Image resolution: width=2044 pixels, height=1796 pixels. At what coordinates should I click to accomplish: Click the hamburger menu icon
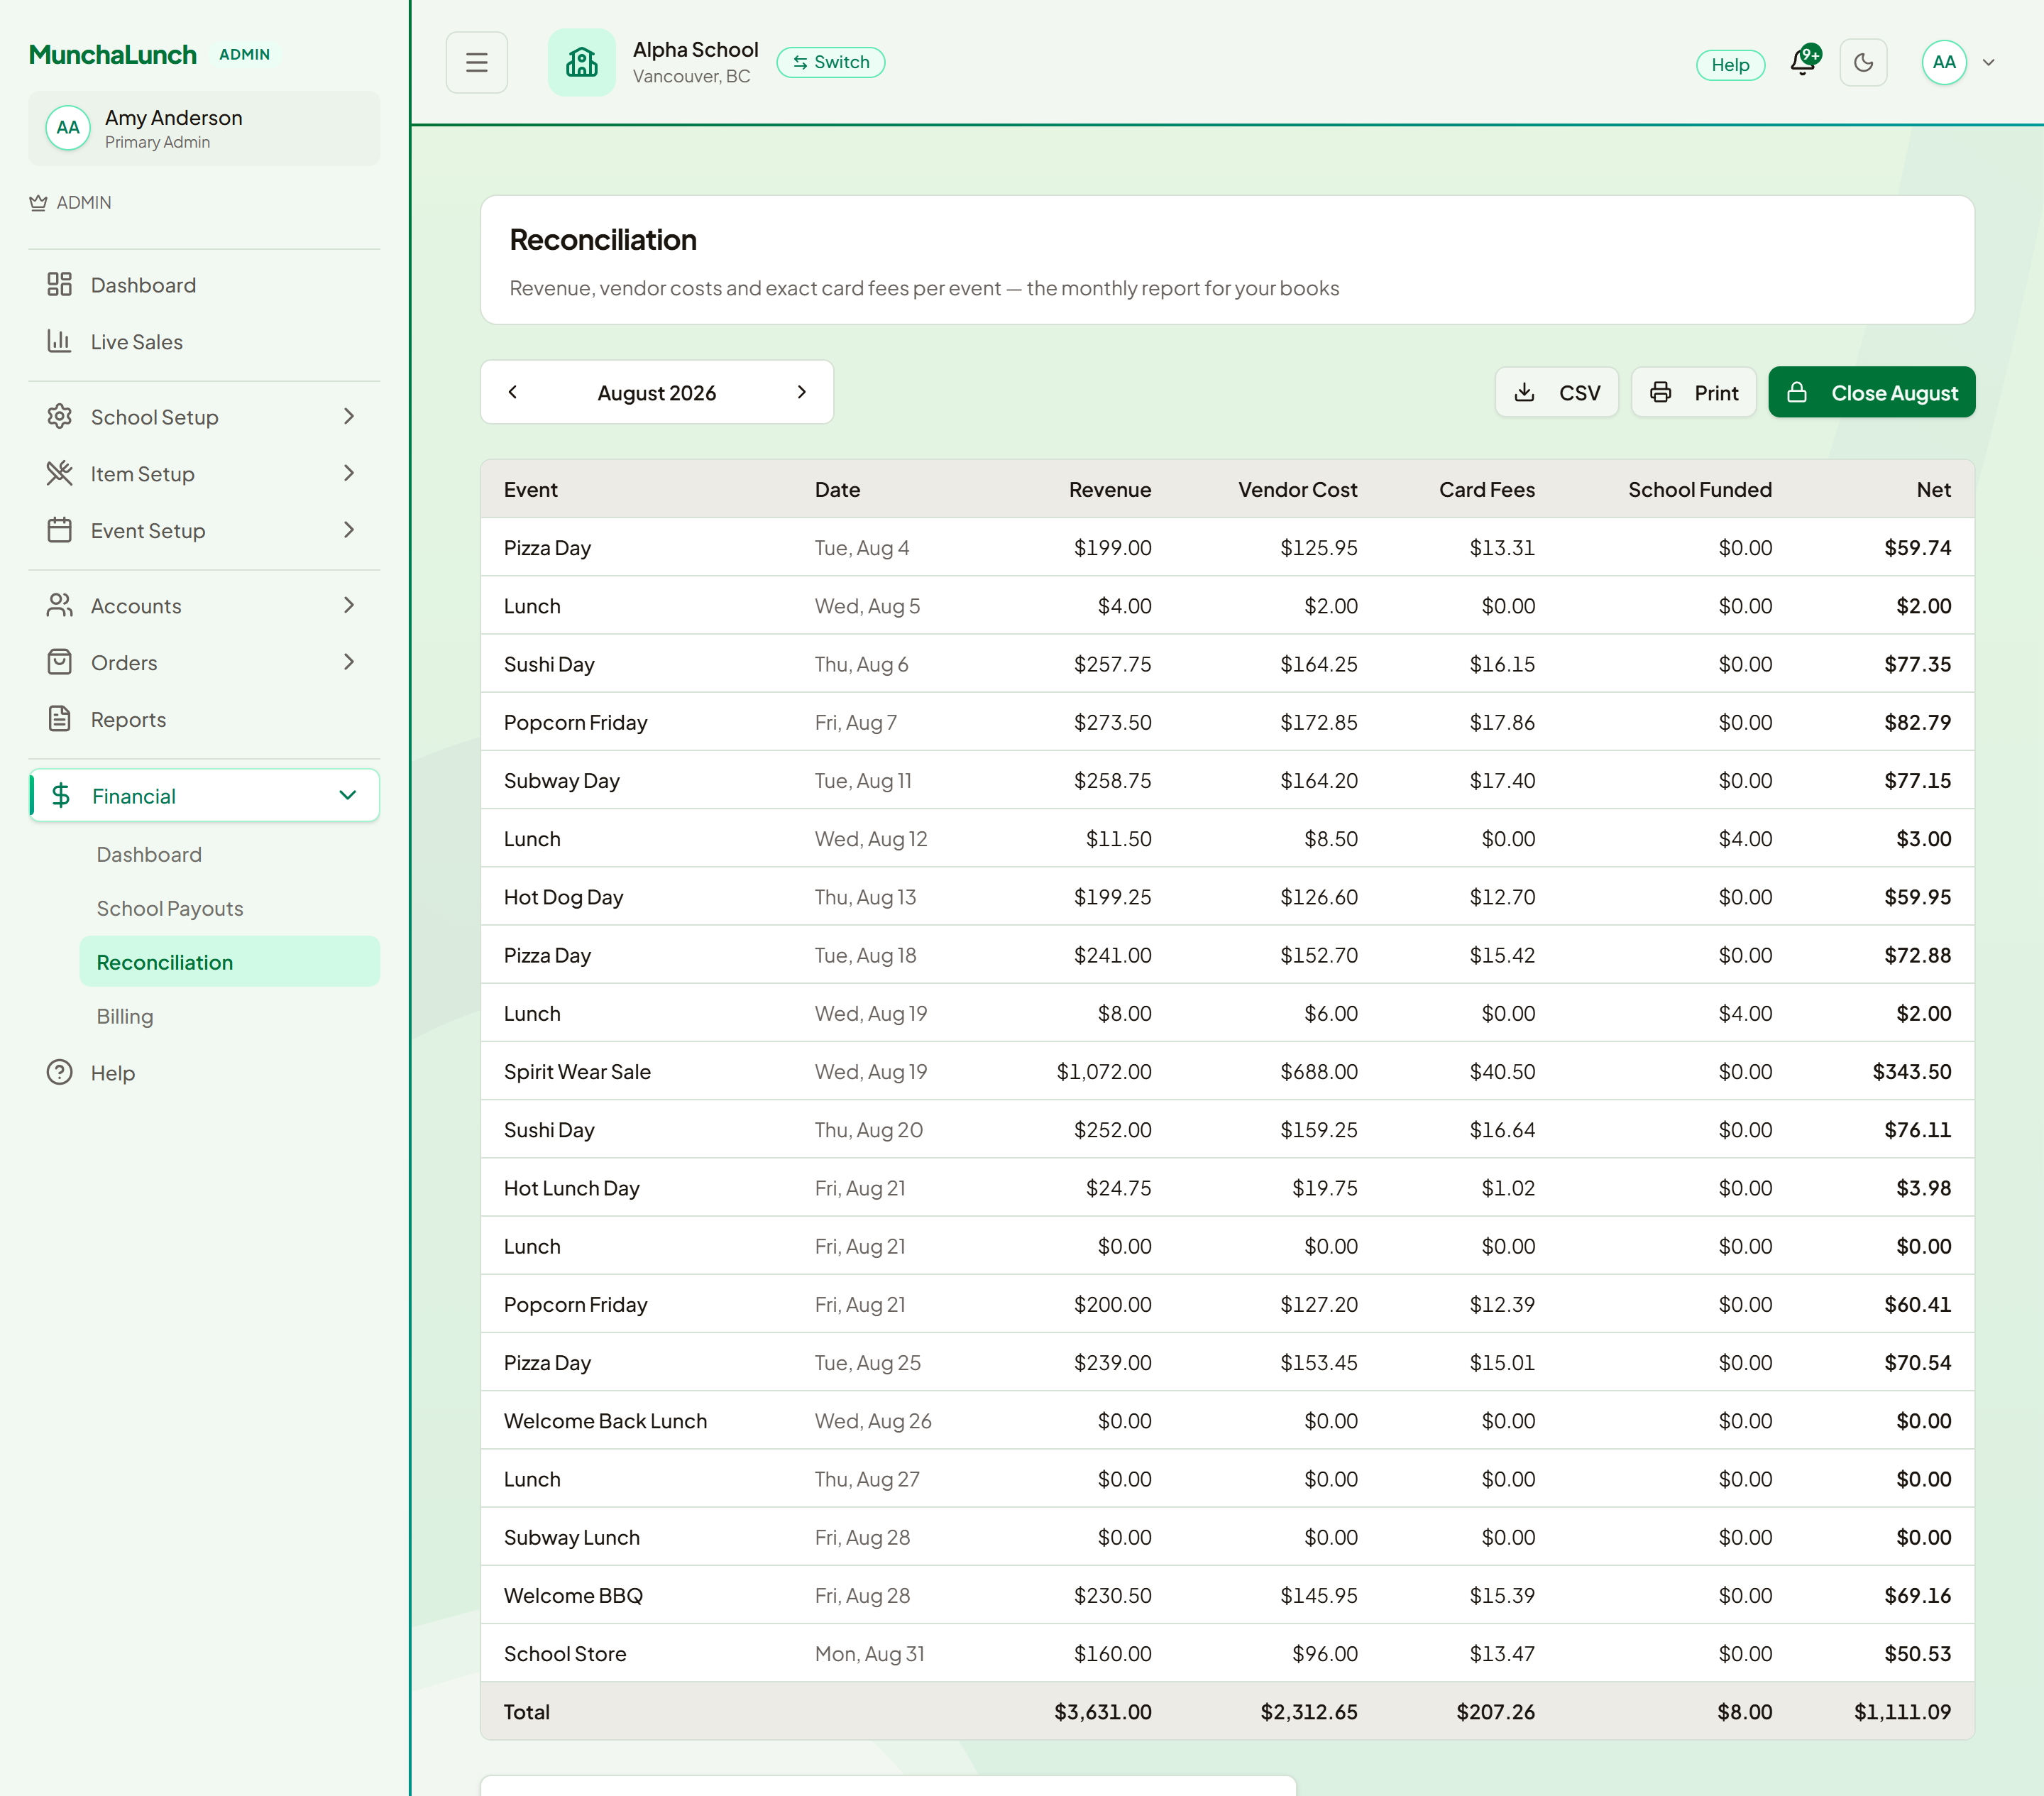point(476,62)
